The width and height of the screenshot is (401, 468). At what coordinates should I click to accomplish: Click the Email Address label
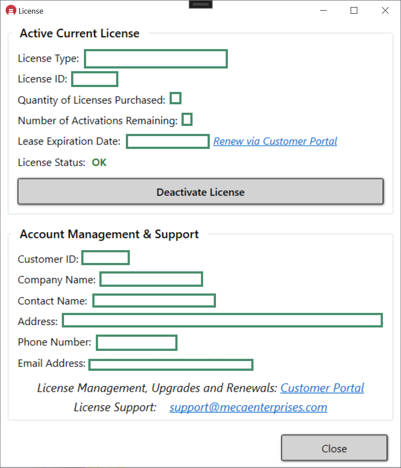click(52, 363)
